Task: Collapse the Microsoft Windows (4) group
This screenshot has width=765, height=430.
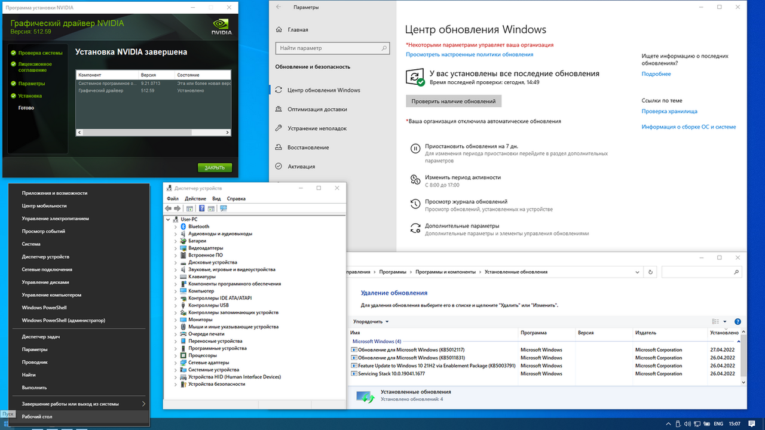Action: click(x=739, y=342)
